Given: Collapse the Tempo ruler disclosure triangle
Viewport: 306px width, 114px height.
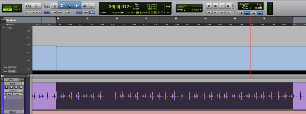Looking at the screenshot, I should coord(3,28).
